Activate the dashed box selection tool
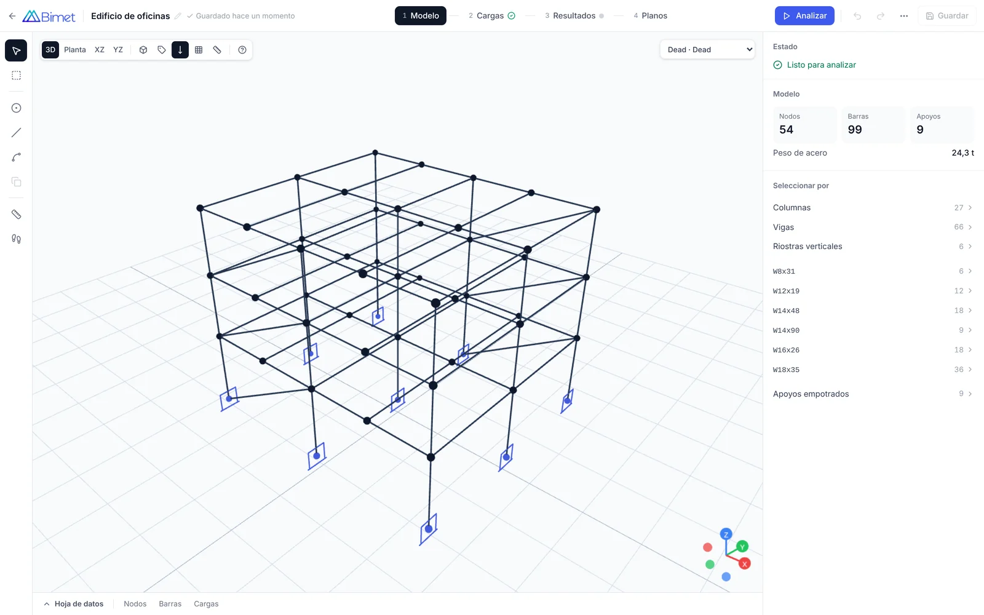 16,76
